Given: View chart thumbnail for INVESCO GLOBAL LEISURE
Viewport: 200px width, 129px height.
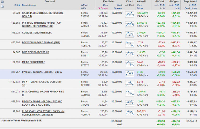Looking at the screenshot, I should (130, 73).
